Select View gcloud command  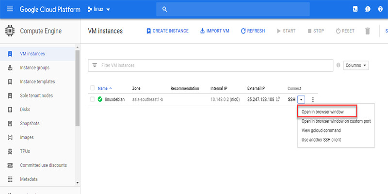(321, 130)
